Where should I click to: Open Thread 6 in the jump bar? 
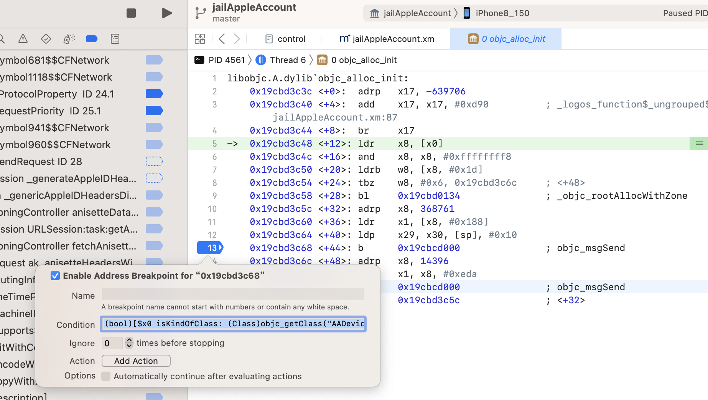(x=281, y=60)
